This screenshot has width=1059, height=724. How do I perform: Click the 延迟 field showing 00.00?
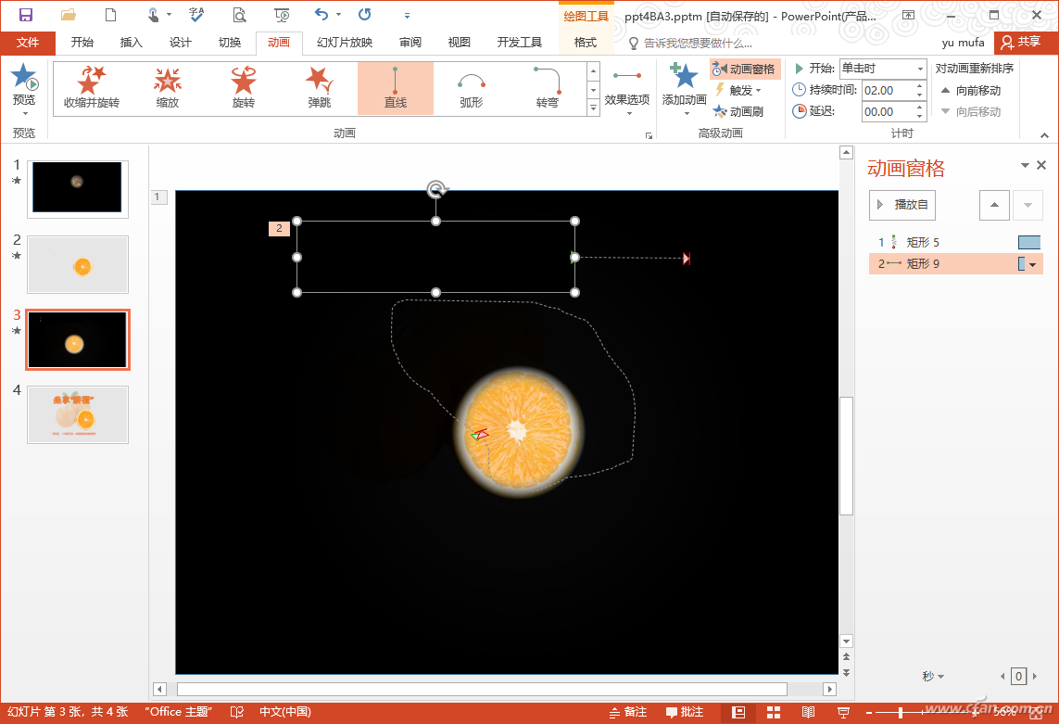click(x=889, y=111)
